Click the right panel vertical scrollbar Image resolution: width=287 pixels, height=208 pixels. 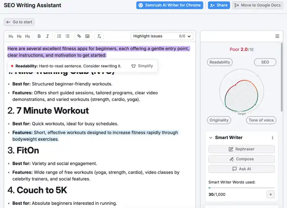click(x=282, y=77)
